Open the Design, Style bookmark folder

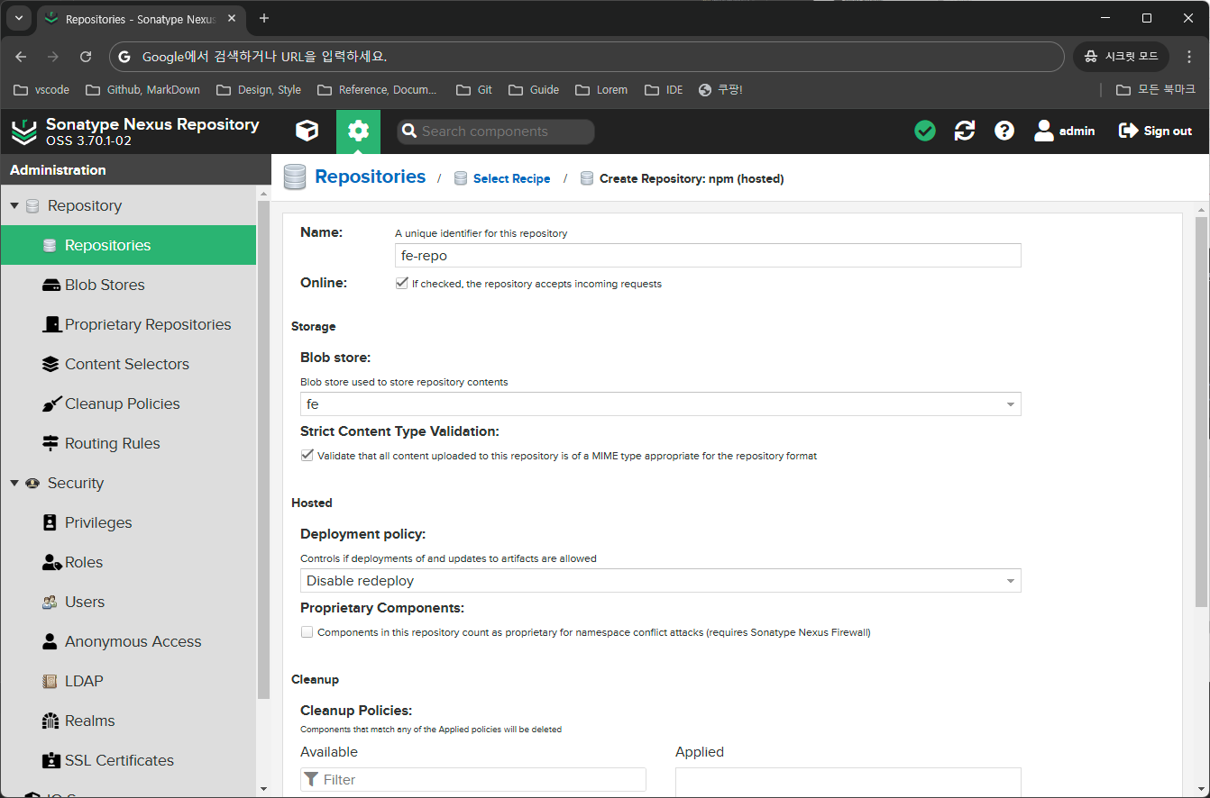click(x=259, y=89)
